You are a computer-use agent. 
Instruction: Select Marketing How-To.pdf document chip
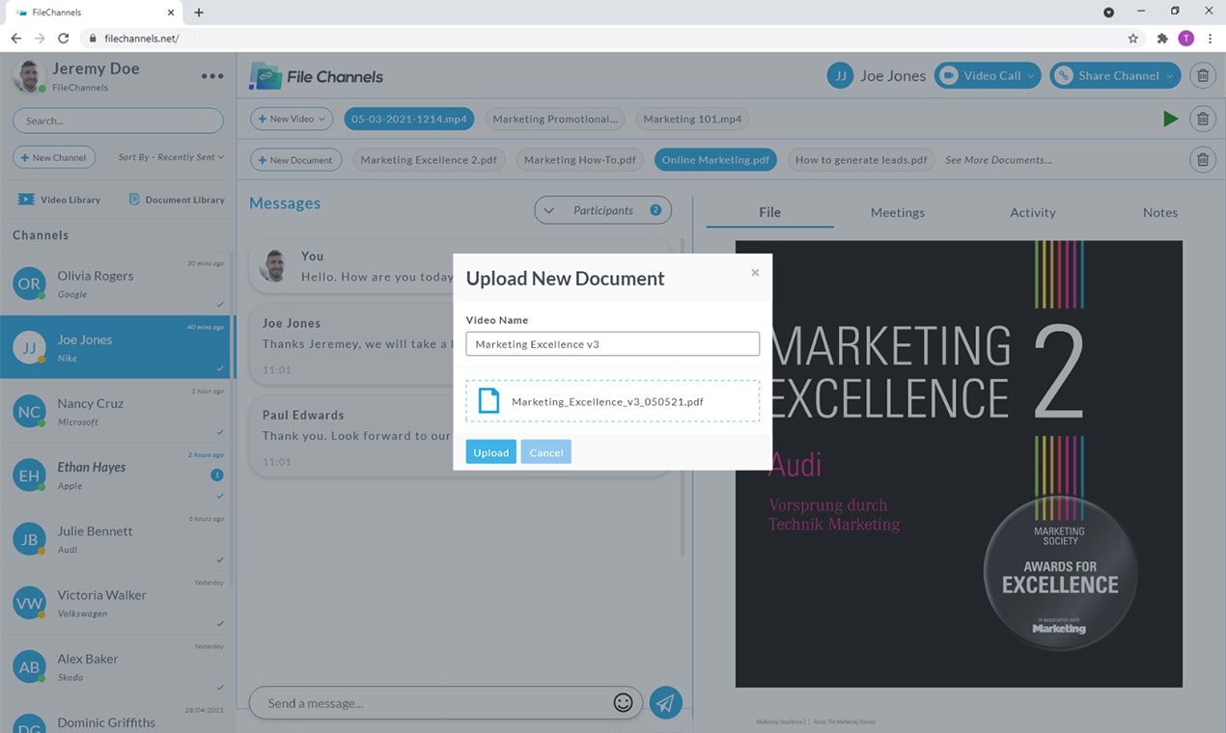point(579,160)
